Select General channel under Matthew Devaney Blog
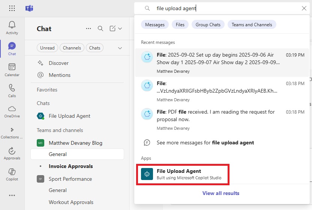This screenshot has width=312, height=210. [77, 154]
